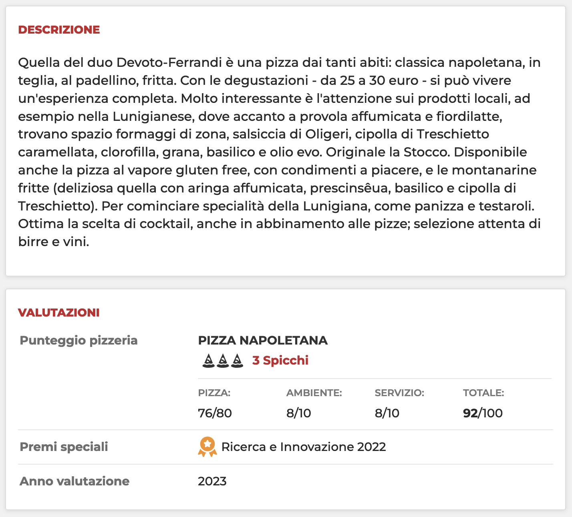Image resolution: width=572 pixels, height=517 pixels.
Task: Click the orange award ribbon icon
Action: click(207, 447)
